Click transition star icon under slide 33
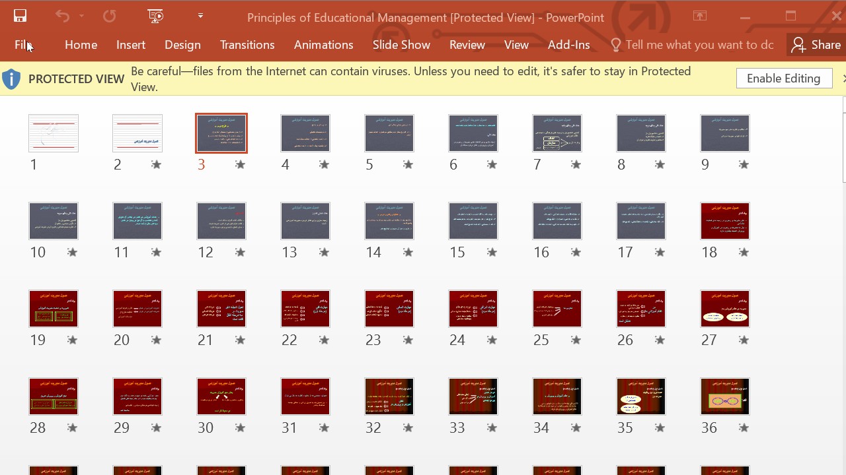Viewport: 846px width, 475px height. 492,427
